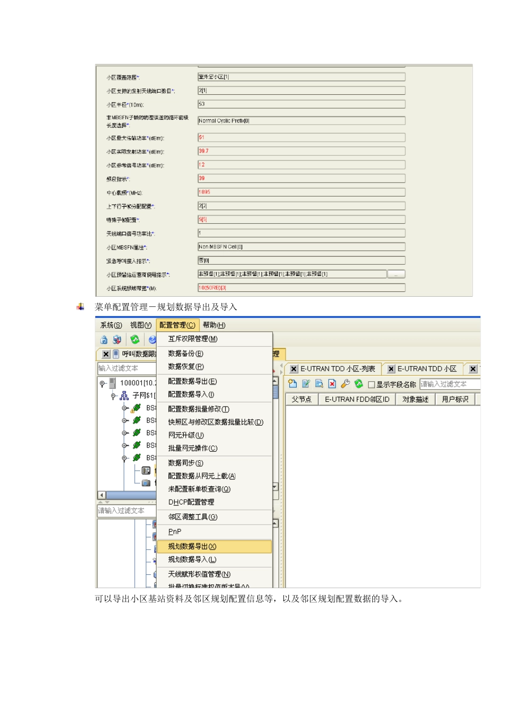Select the server node icon for 100001
The image size is (506, 716).
click(x=112, y=383)
